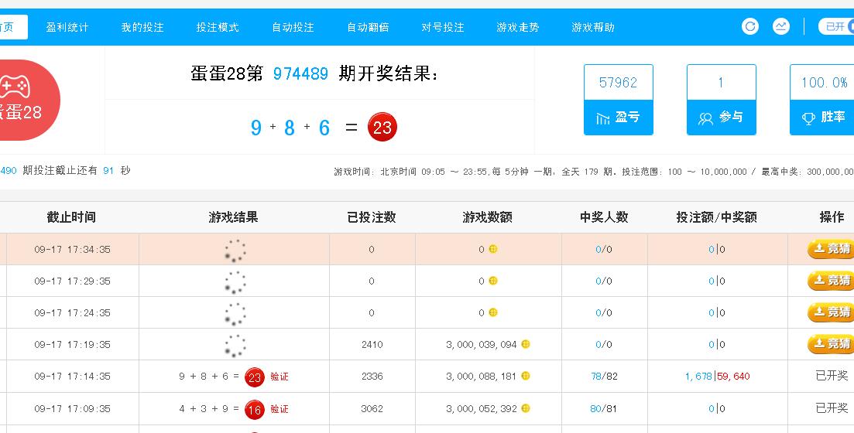
Task: Open the 游戏帮助 tab
Action: [593, 27]
